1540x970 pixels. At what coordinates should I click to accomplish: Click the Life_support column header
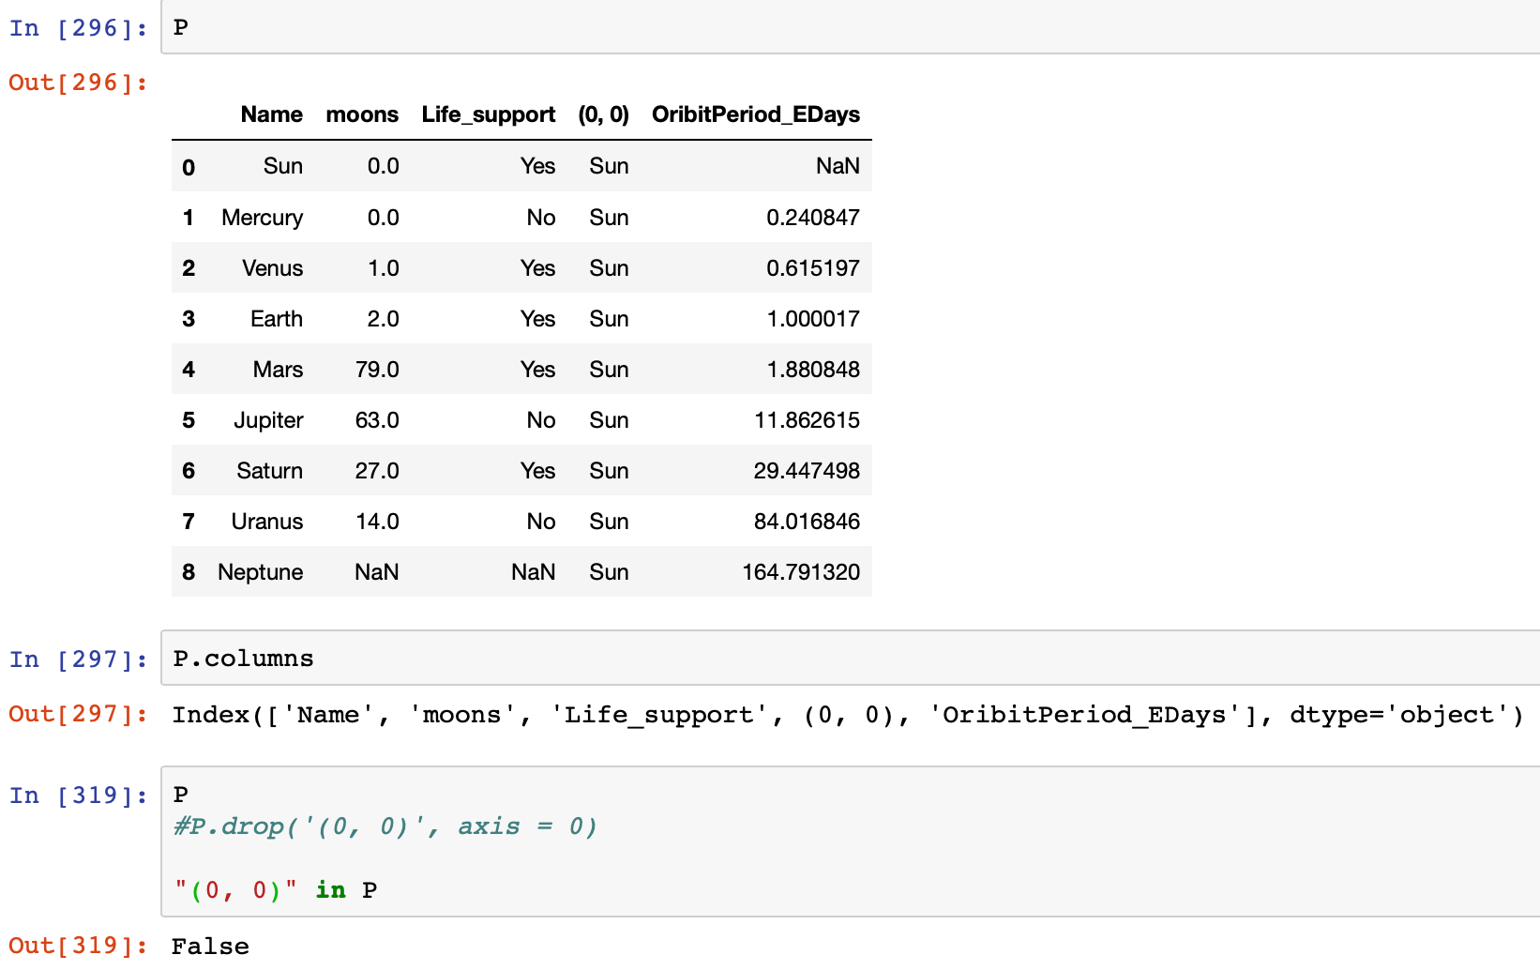[488, 114]
